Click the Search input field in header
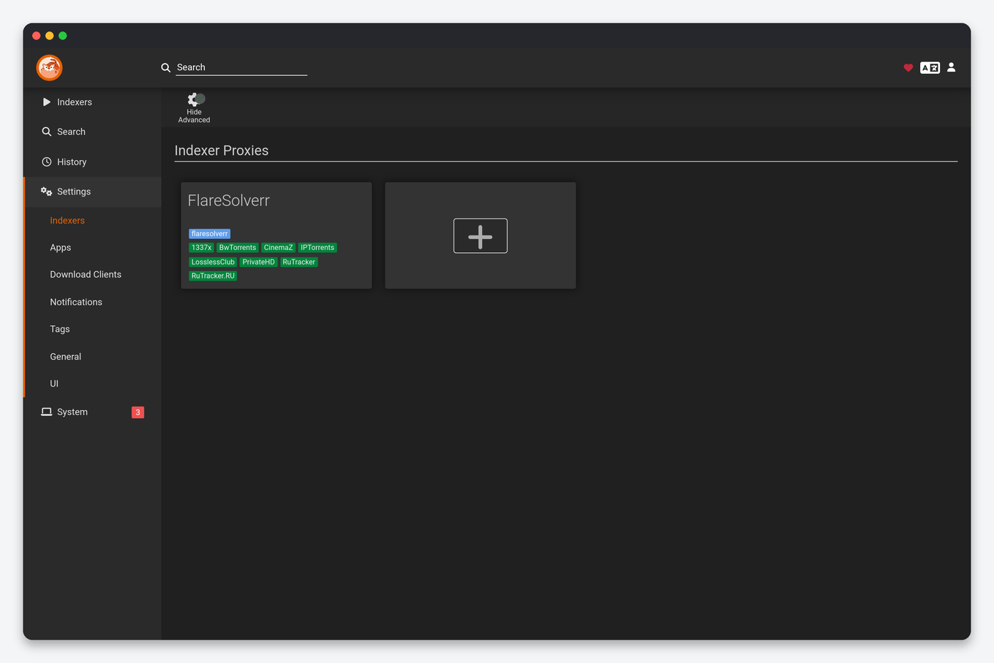Viewport: 994px width, 663px height. tap(241, 67)
